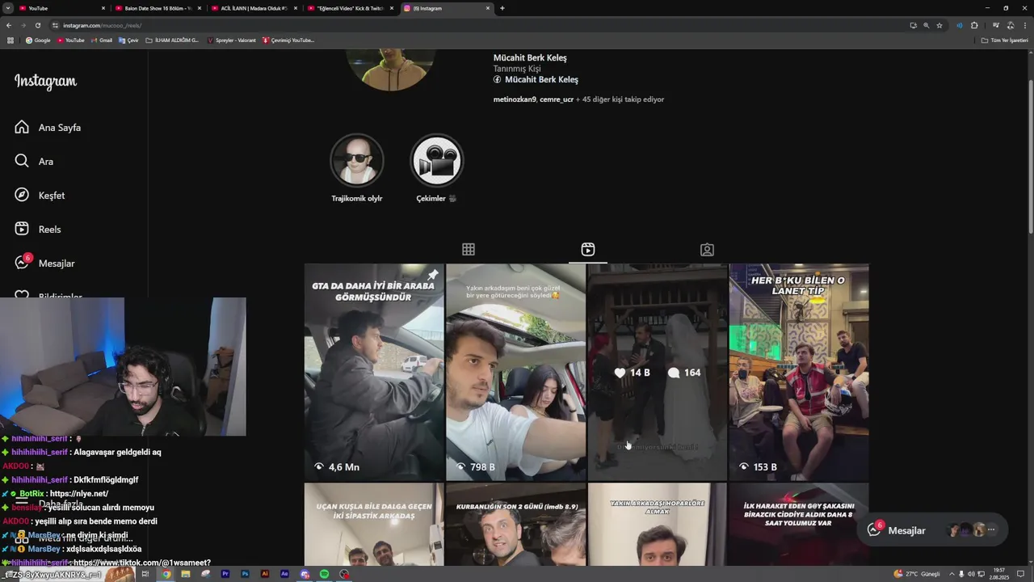This screenshot has height=582, width=1034.
Task: Click the Mücahit Berk Keleş Threads link
Action: tap(536, 79)
